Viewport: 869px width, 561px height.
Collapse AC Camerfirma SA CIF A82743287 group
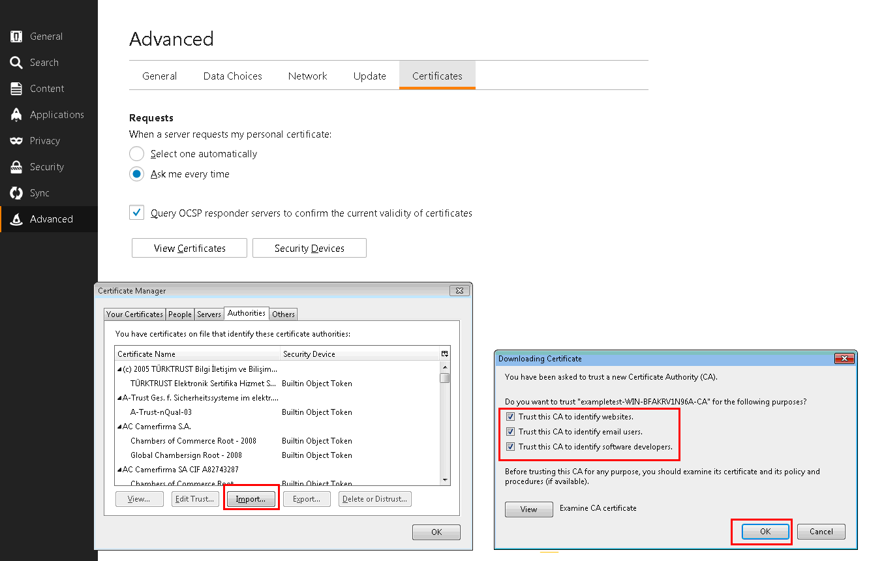[119, 470]
